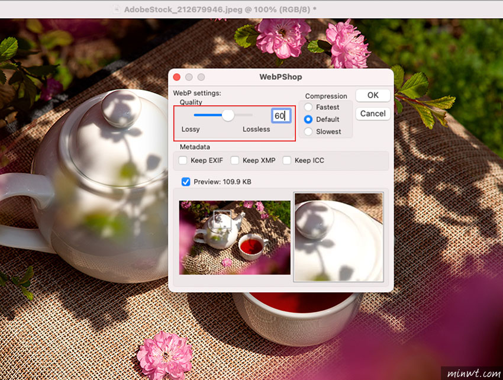
Task: Click the full image preview thumbnail
Action: coord(235,237)
